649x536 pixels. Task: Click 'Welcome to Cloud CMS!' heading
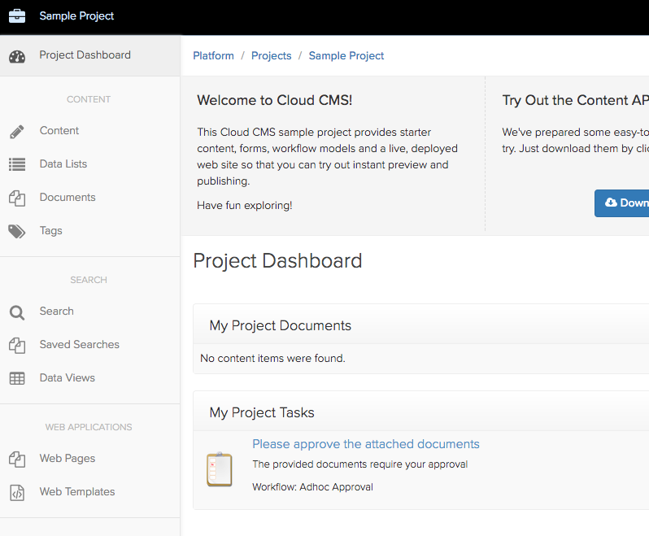[x=274, y=100]
